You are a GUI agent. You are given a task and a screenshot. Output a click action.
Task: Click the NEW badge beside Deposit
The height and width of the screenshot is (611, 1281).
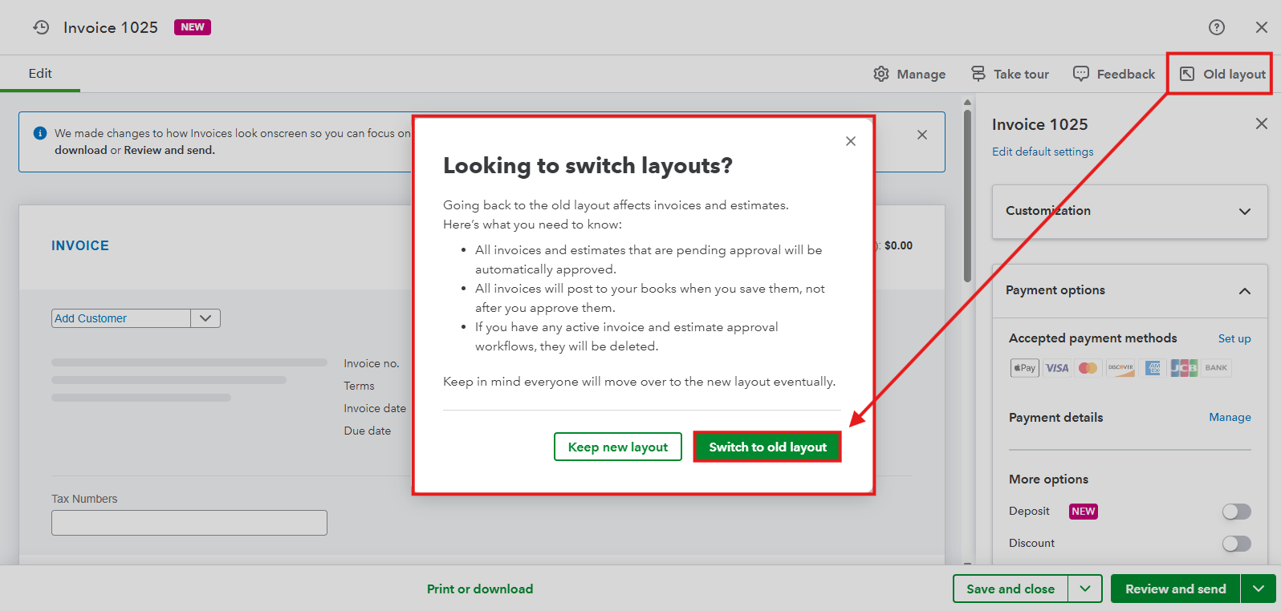coord(1084,512)
